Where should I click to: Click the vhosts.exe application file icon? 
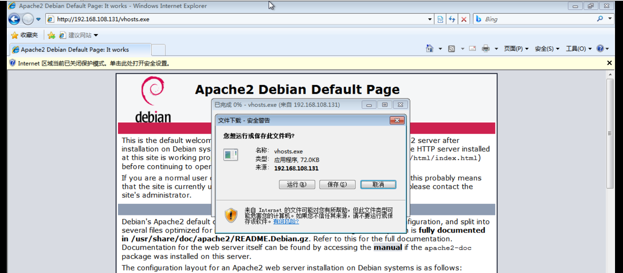(230, 155)
